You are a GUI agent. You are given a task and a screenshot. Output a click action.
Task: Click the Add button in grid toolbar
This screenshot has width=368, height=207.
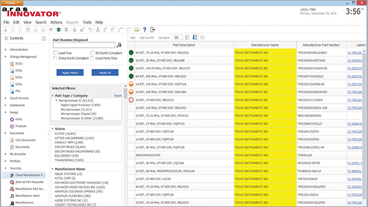133,37
